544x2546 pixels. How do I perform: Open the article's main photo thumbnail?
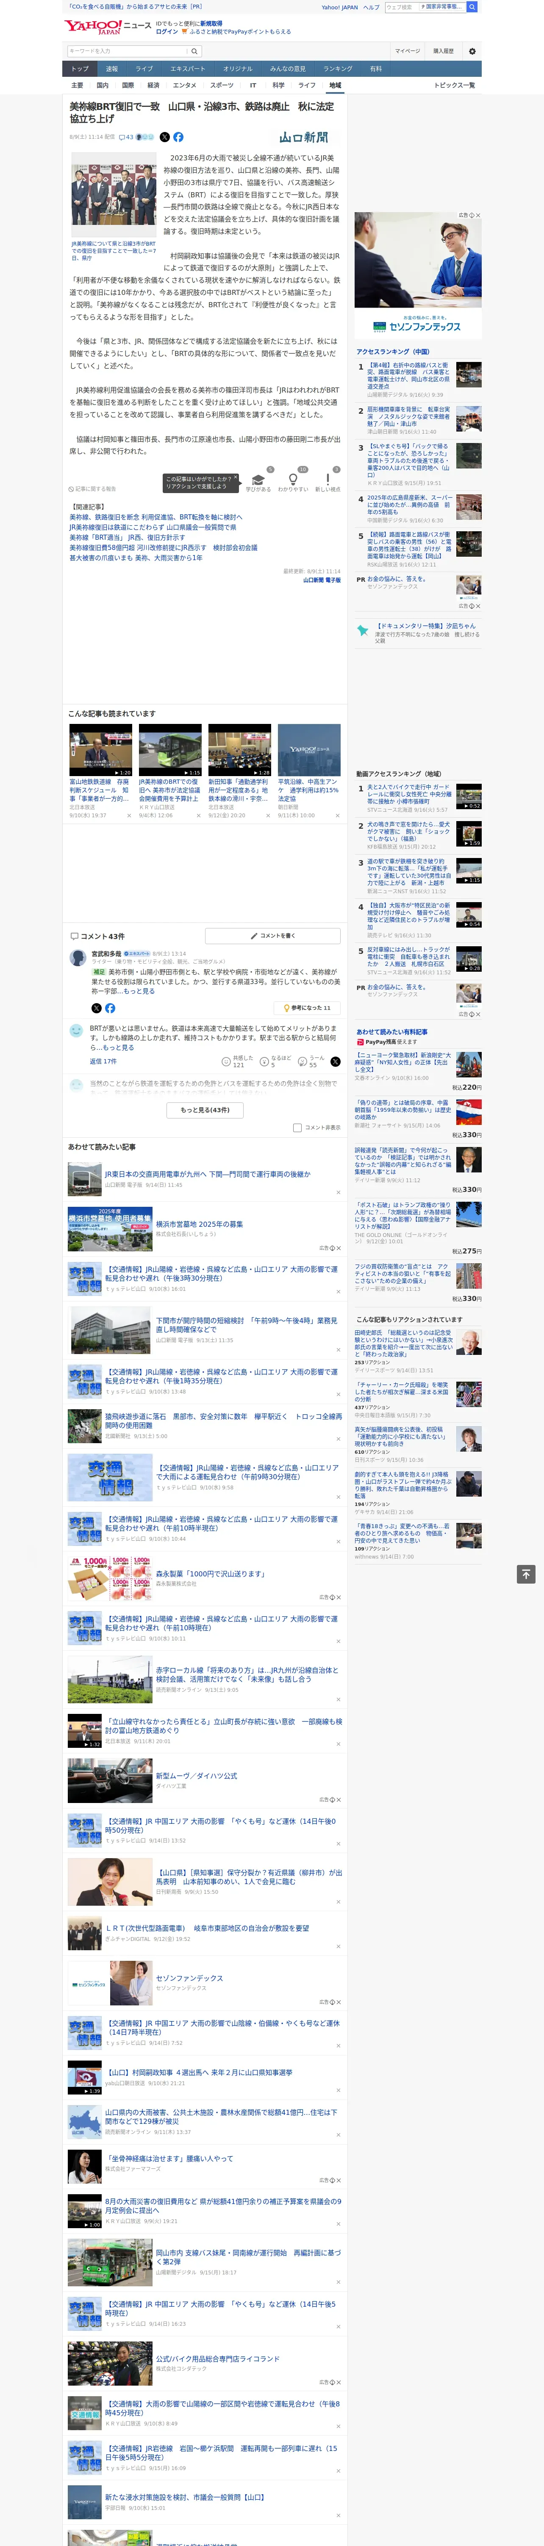(114, 196)
